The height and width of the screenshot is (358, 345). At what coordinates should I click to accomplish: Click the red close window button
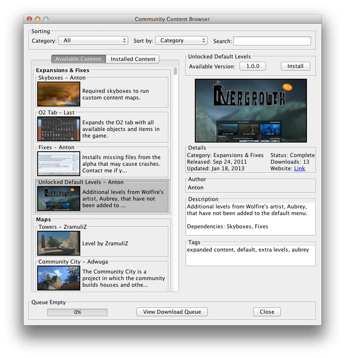29,19
